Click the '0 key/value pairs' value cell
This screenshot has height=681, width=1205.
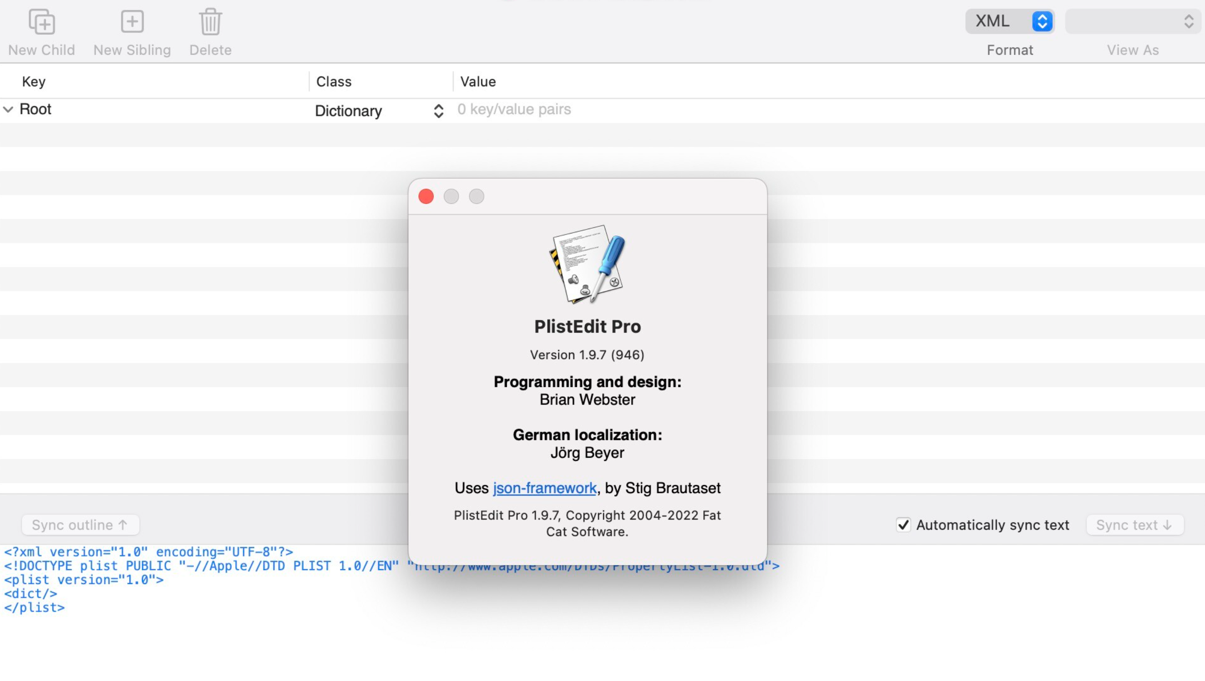[x=514, y=109]
